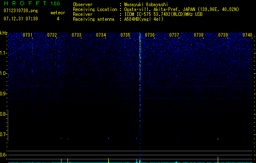This screenshot has width=256, height=163.
Task: Click the 0738 time axis label
Action: click(x=199, y=35)
